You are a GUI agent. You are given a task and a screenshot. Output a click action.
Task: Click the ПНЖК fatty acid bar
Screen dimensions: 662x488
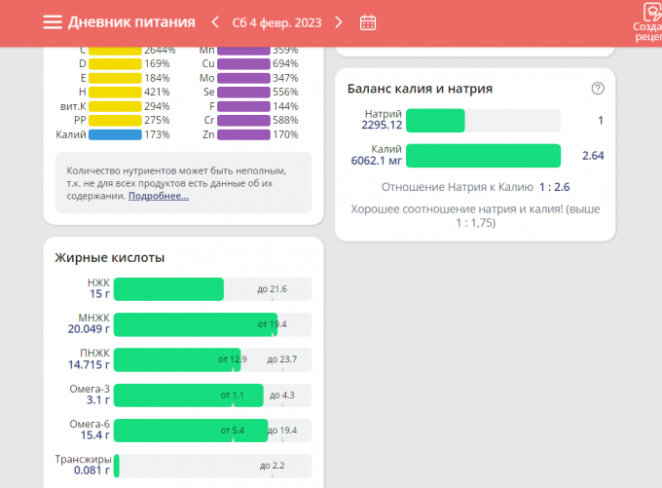pos(211,359)
